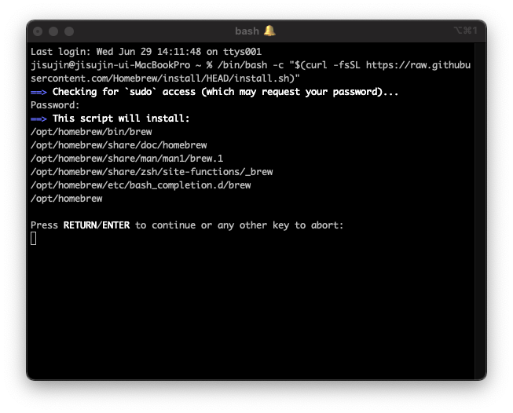Click the "bash" window title

click(247, 31)
